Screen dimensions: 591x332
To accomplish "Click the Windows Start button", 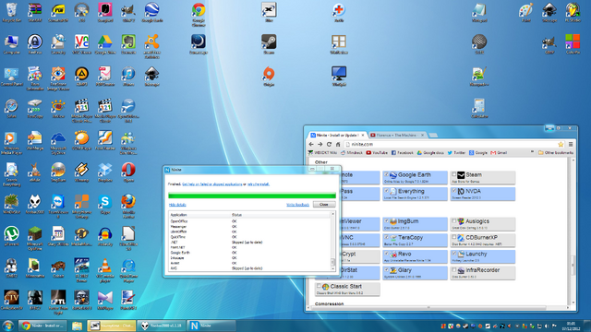I will coord(7,326).
